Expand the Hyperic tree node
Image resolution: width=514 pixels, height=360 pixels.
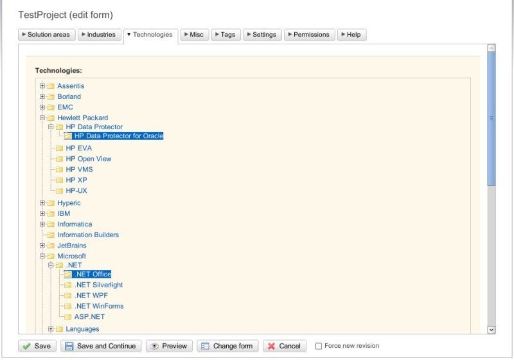42,203
